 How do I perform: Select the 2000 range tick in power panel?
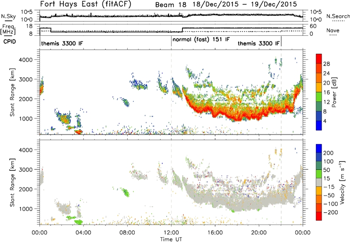(26, 99)
